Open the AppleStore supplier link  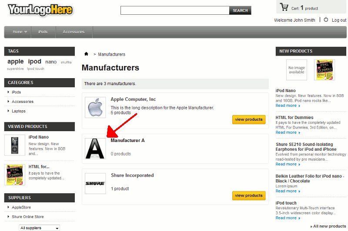[21, 207]
